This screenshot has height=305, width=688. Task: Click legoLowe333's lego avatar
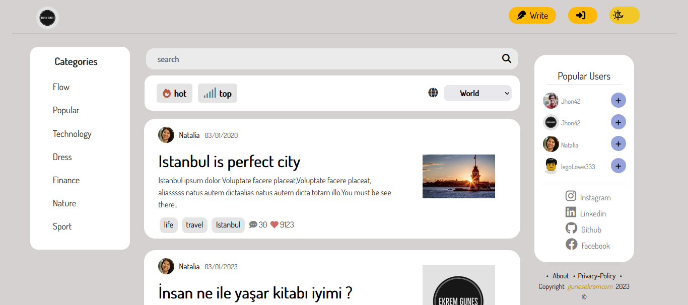[x=551, y=166]
